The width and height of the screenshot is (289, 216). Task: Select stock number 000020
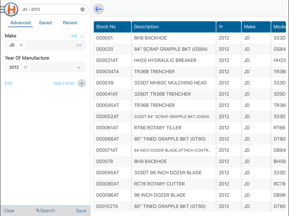coord(105,49)
